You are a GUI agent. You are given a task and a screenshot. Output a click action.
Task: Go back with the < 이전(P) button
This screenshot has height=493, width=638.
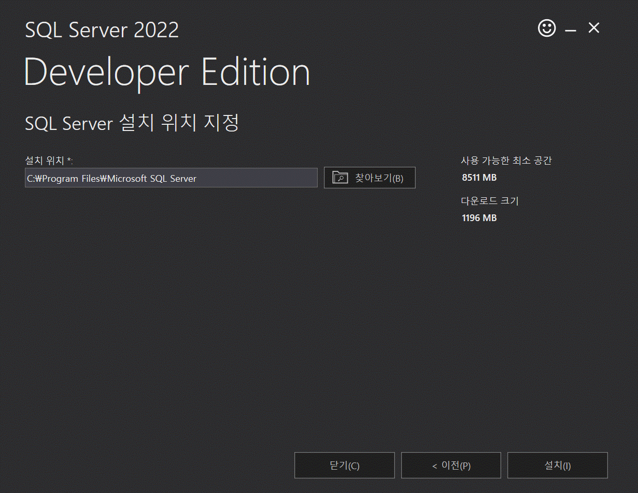point(451,465)
